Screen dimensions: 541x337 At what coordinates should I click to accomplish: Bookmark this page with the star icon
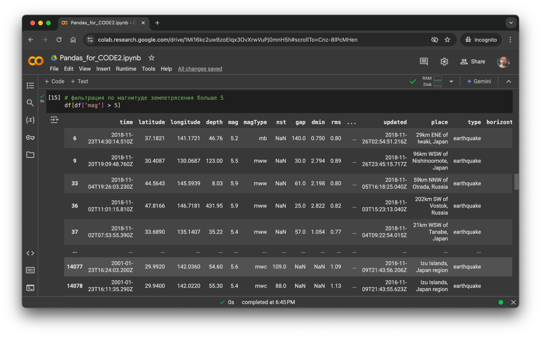(x=447, y=40)
